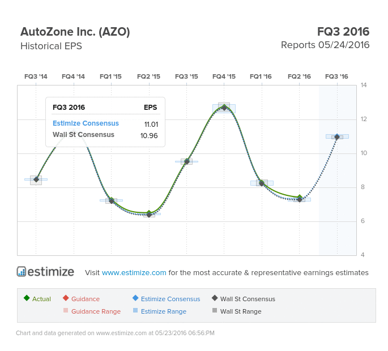Image resolution: width=388 pixels, height=351 pixels.
Task: Toggle the Guidance Range legend label
Action: pos(96,311)
